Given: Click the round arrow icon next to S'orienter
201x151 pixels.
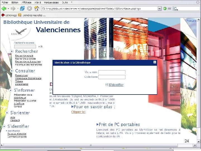Looking at the screenshot, I should [7, 113].
